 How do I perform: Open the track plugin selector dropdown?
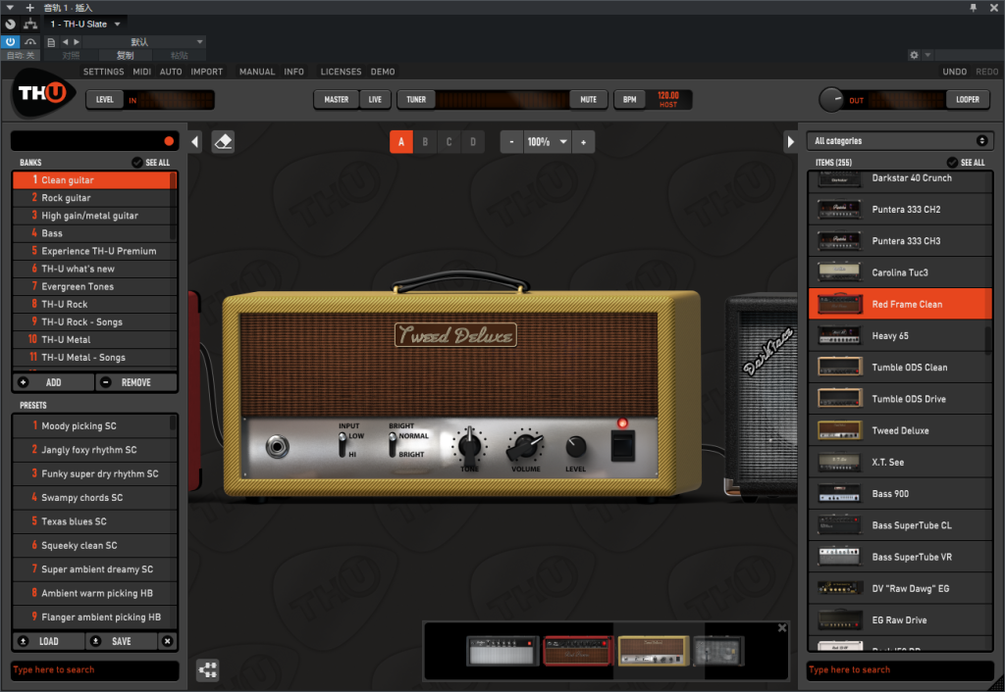click(x=85, y=25)
